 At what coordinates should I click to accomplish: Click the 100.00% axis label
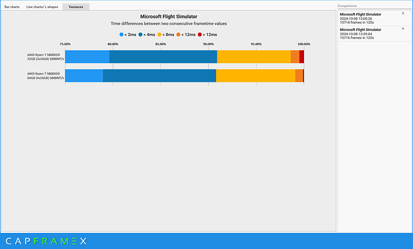point(304,44)
